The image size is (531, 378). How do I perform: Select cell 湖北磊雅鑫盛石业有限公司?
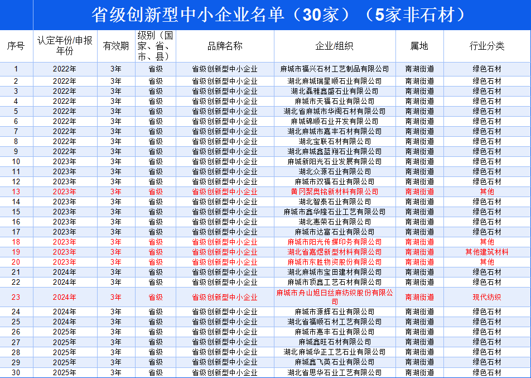(x=335, y=92)
